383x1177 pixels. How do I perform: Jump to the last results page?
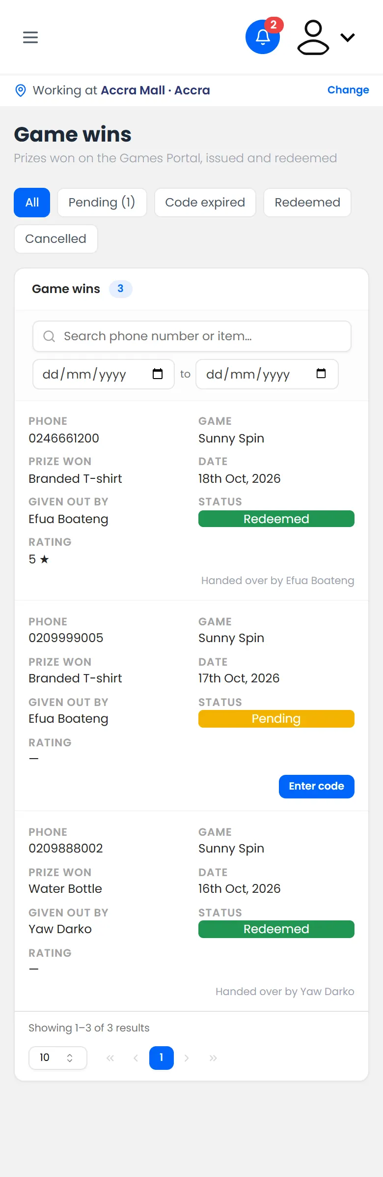tap(213, 1058)
